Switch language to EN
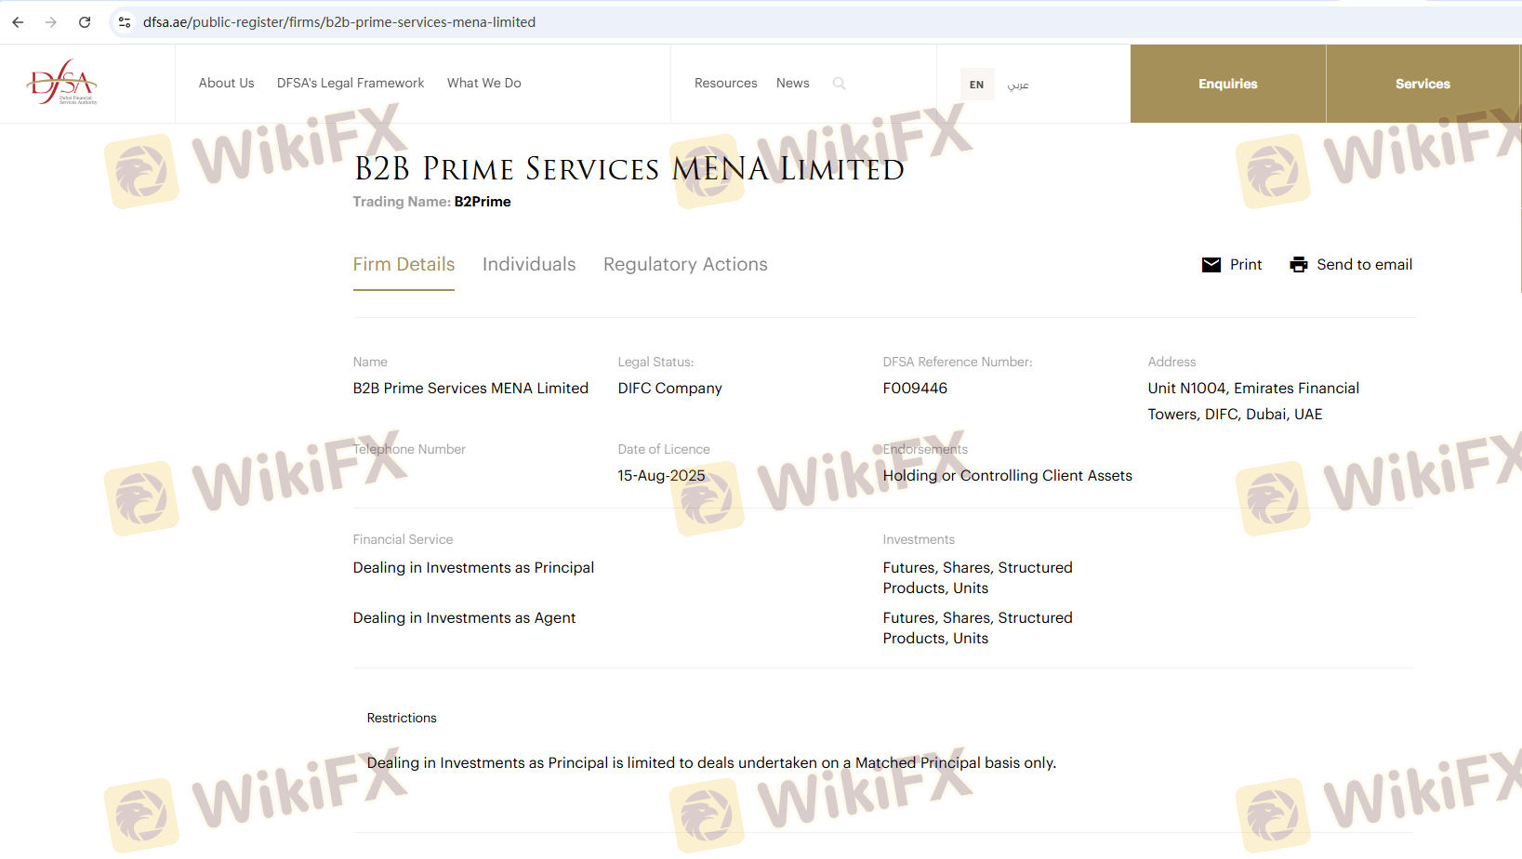The height and width of the screenshot is (859, 1522). 976,85
